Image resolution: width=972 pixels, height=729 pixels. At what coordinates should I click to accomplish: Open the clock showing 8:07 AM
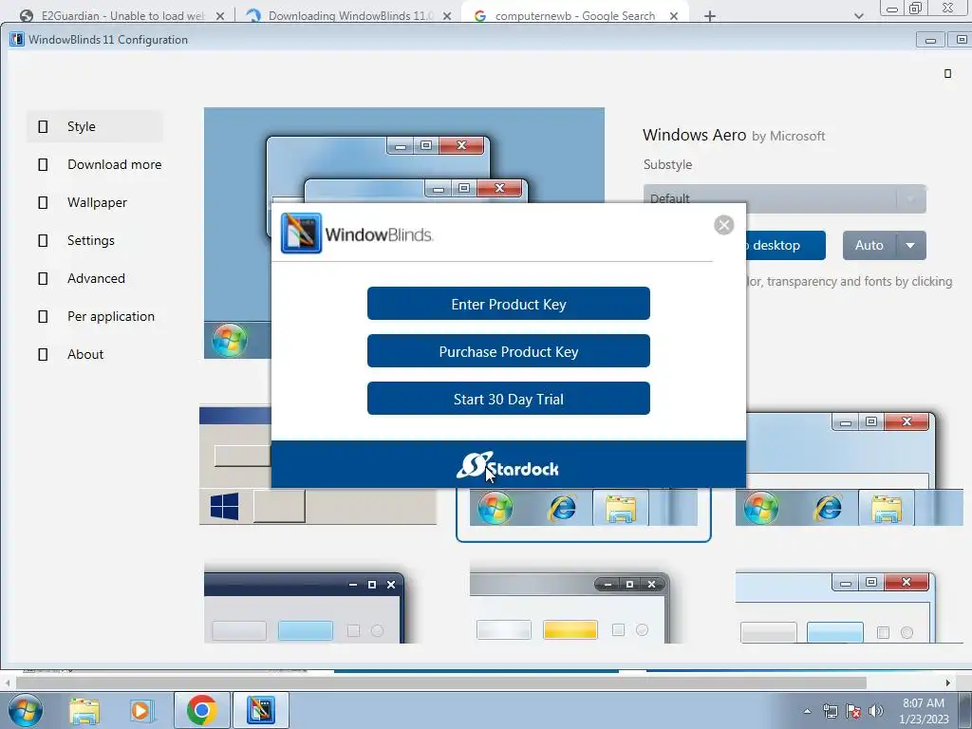click(924, 711)
